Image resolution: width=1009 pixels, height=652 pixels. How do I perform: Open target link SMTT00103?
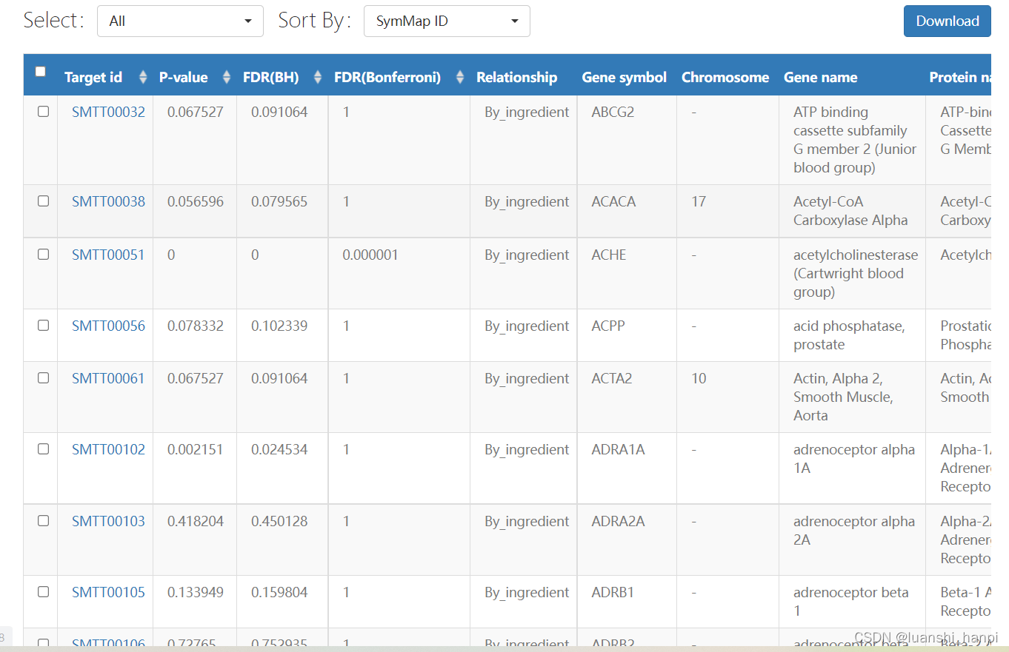tap(108, 521)
